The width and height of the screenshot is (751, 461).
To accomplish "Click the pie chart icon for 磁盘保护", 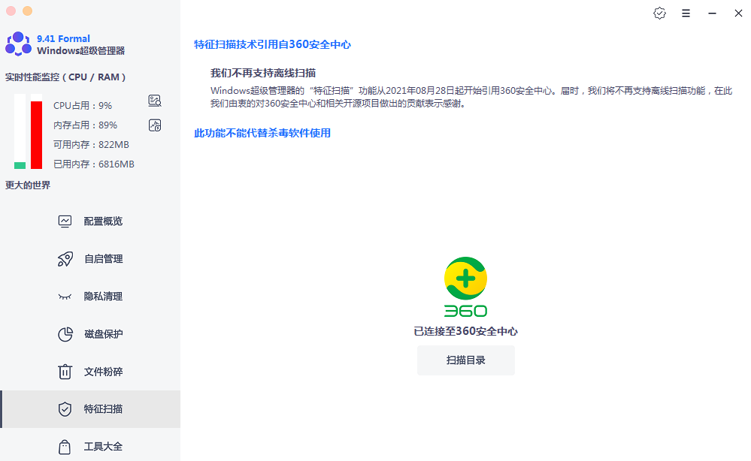I will click(65, 334).
